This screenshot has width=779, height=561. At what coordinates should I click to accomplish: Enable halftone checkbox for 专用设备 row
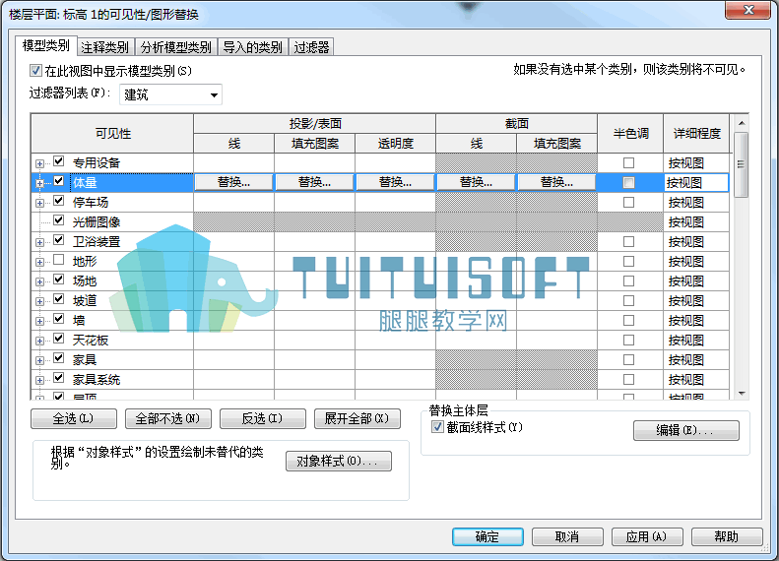pyautogui.click(x=628, y=162)
